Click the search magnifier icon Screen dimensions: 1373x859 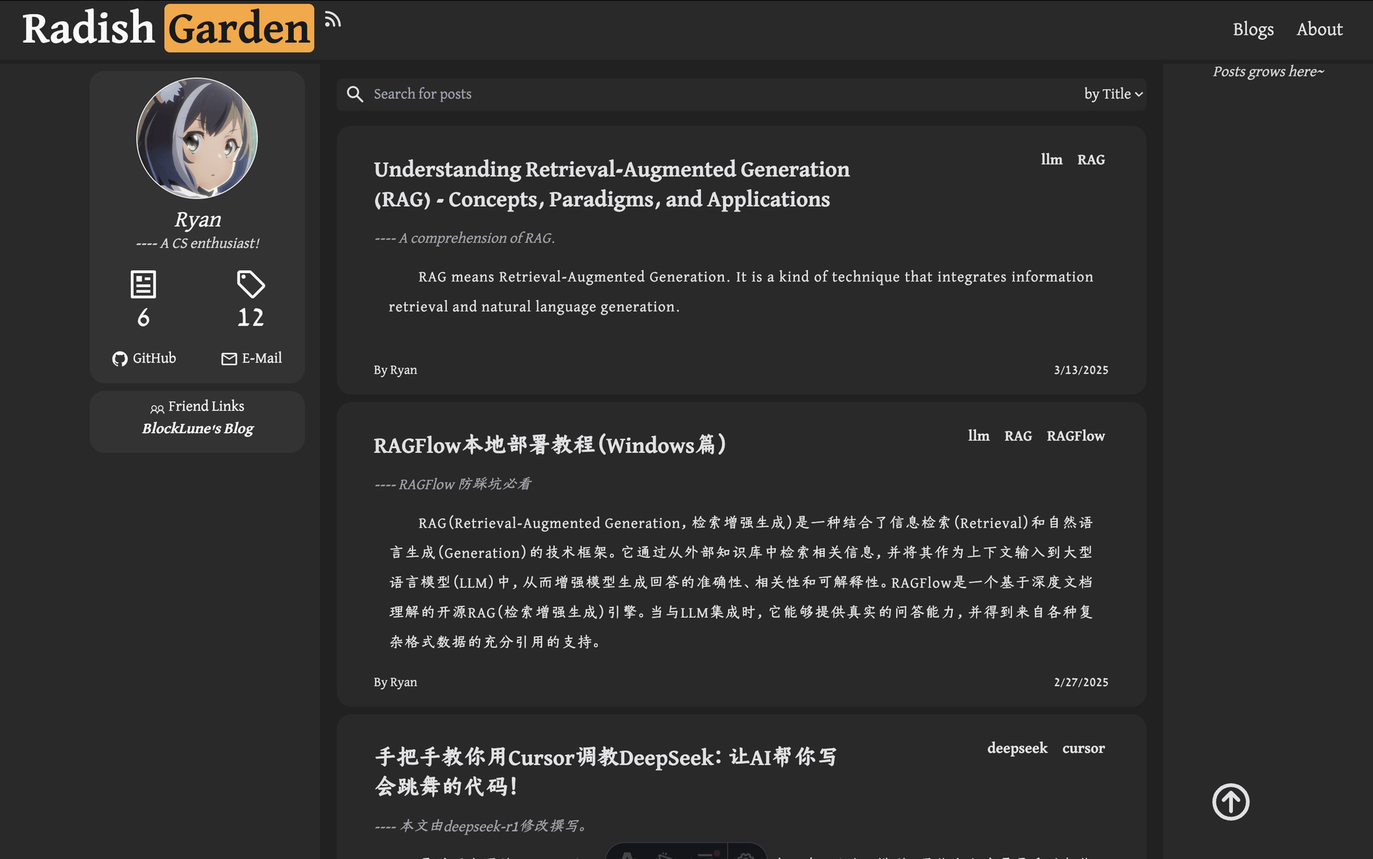point(355,94)
